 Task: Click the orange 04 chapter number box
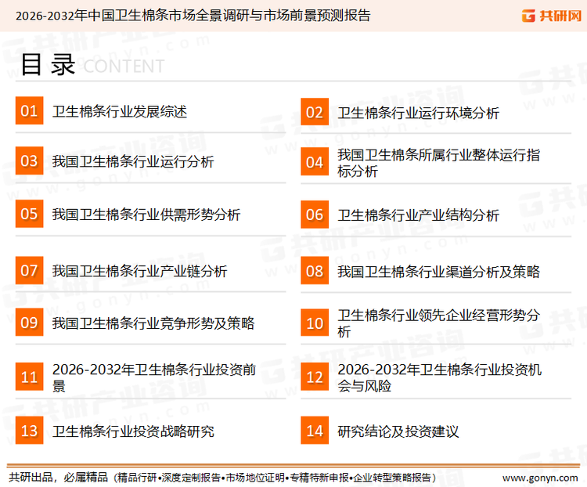pos(315,162)
